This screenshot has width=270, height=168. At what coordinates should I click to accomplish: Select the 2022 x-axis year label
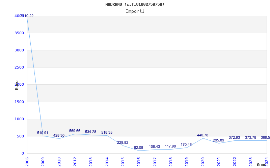pos(234,162)
